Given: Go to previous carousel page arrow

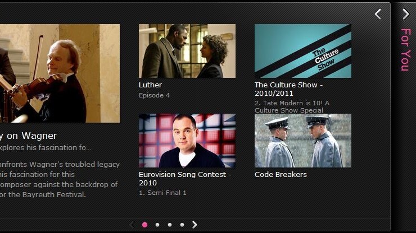Looking at the screenshot, I should (132, 225).
